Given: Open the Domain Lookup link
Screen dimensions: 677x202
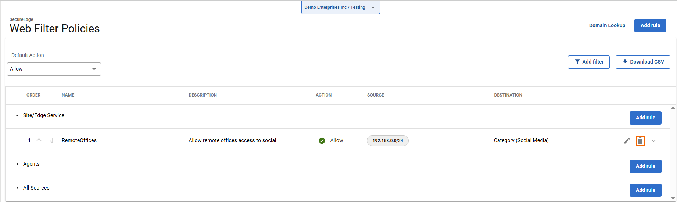Looking at the screenshot, I should click(x=607, y=25).
